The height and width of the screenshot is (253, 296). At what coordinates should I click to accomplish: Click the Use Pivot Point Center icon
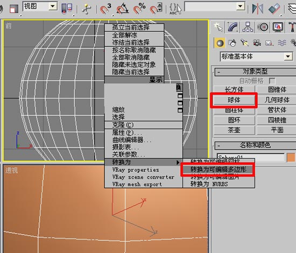67,9
